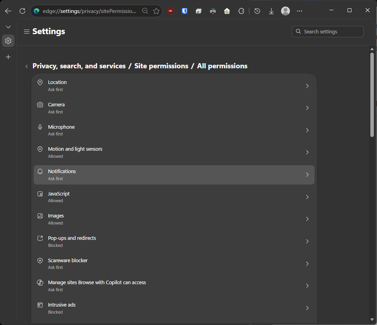The image size is (377, 325).
Task: Click the Motion and light sensors icon
Action: tap(40, 149)
